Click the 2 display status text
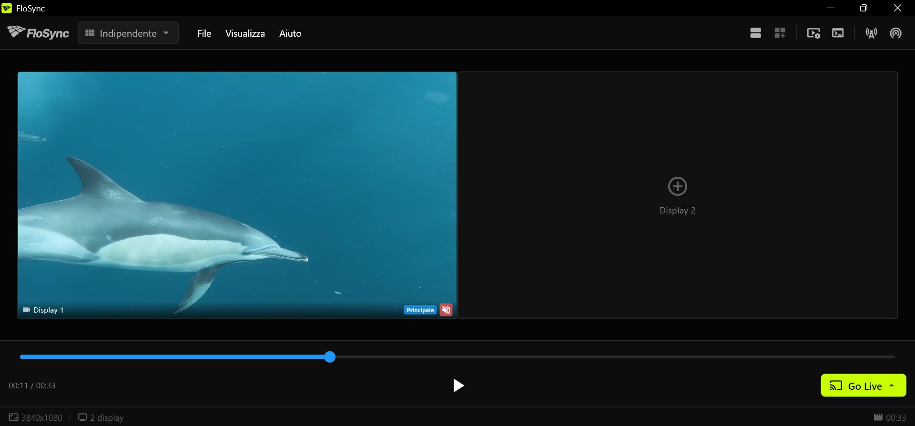 [x=107, y=418]
